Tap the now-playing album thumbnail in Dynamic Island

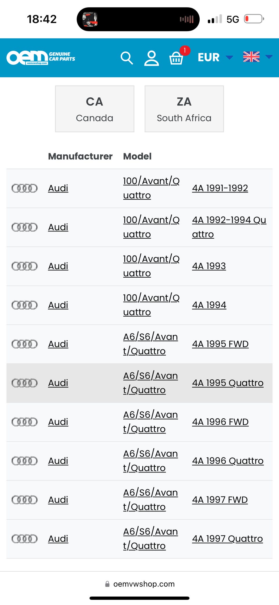[90, 19]
